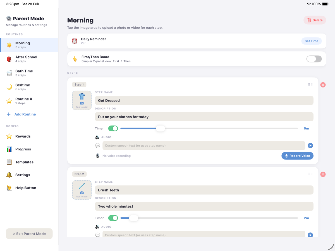Click the backpack icon for After School
This screenshot has width=335, height=251.
(9, 59)
